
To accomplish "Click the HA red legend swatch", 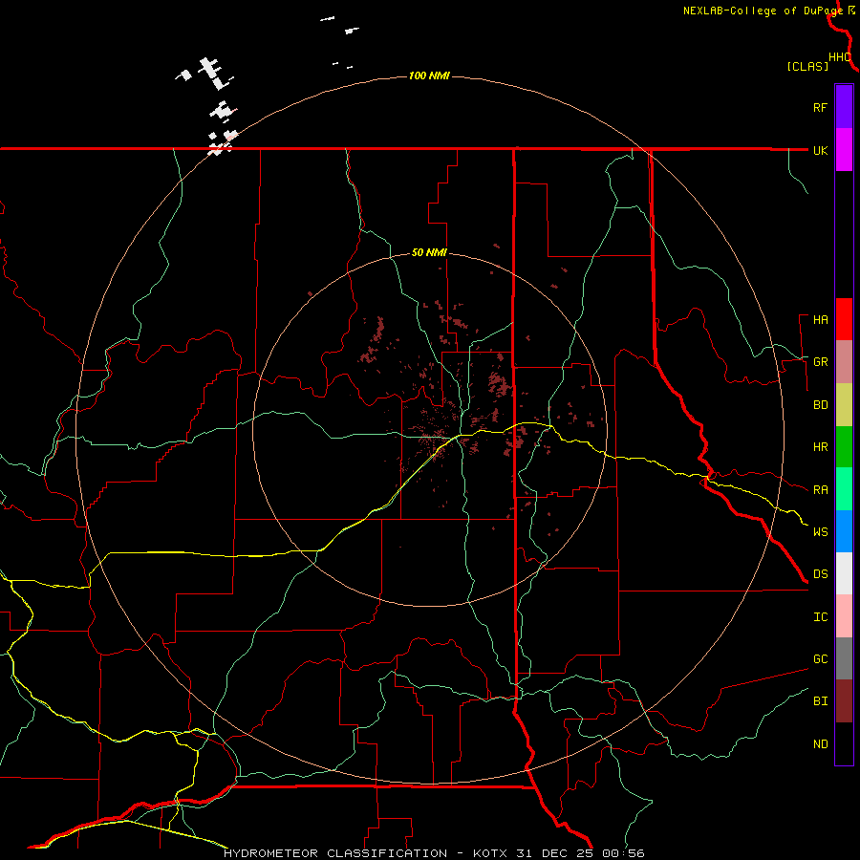I will click(844, 319).
